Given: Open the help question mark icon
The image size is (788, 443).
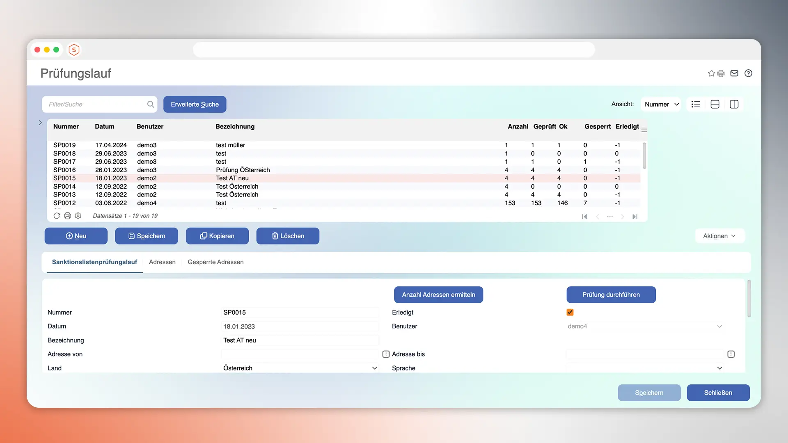Looking at the screenshot, I should pyautogui.click(x=748, y=73).
